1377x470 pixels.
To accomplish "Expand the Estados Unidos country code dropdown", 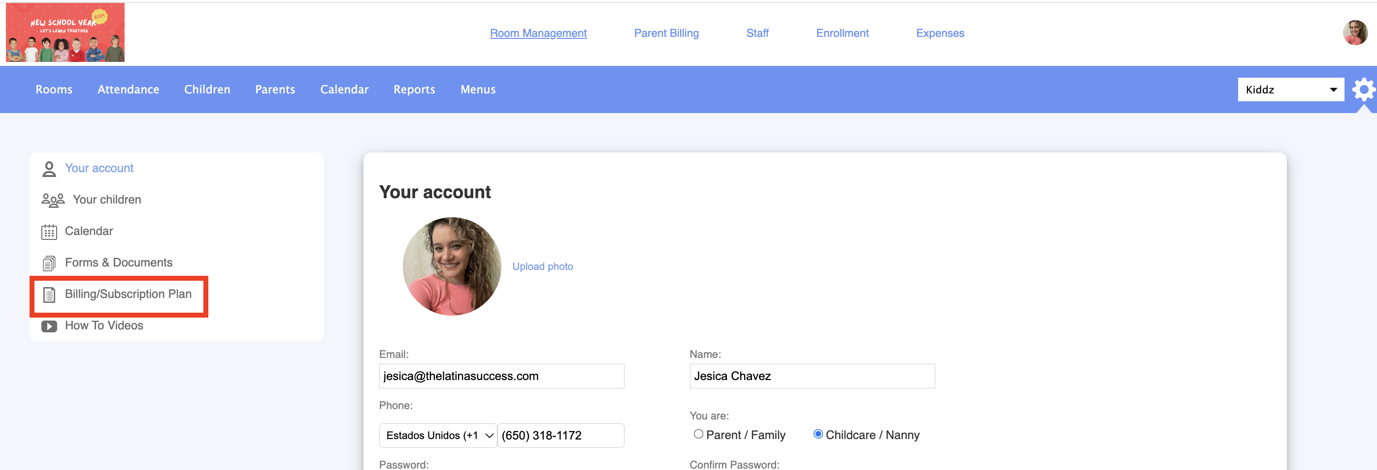I will tap(438, 435).
